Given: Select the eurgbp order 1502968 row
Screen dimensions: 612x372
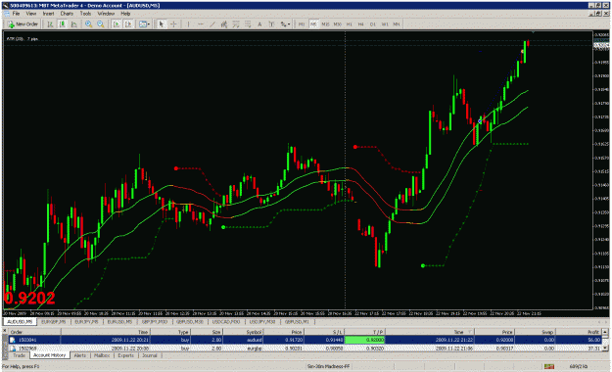Looking at the screenshot, I should tap(306, 349).
